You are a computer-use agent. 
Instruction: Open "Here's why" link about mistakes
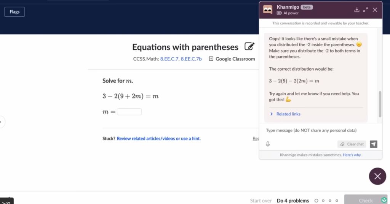coord(352,155)
